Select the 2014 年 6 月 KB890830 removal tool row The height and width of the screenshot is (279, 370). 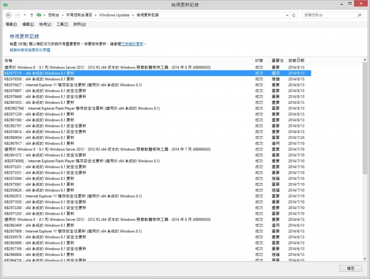point(157,219)
